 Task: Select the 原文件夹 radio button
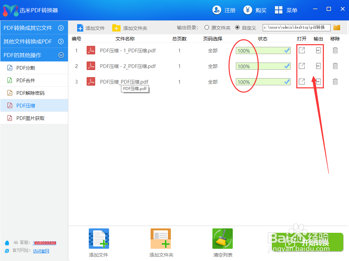[x=207, y=28]
